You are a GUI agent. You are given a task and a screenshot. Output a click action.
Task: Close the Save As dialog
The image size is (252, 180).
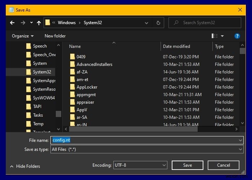(240, 10)
